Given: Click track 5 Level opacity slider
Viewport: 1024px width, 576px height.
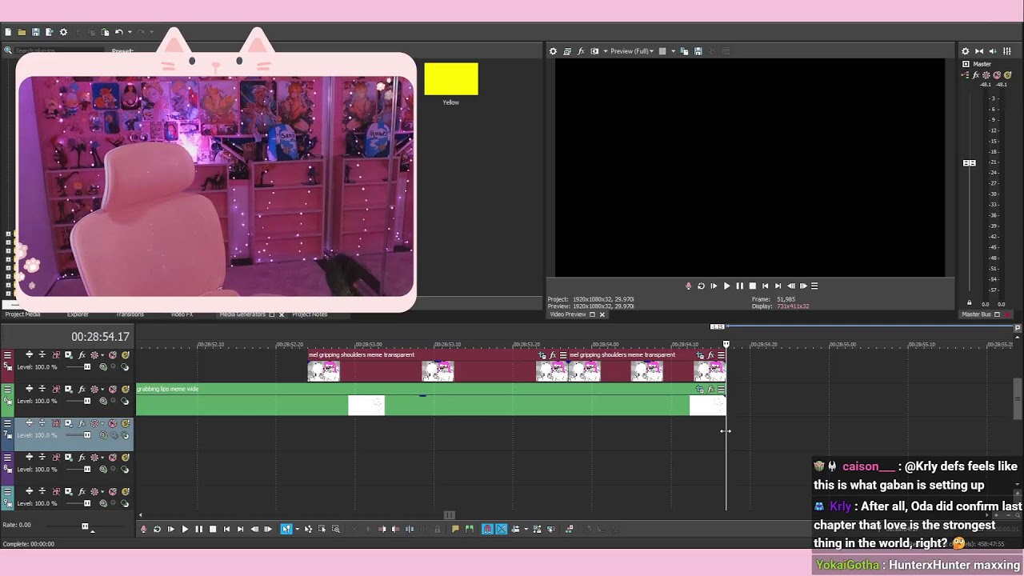Looking at the screenshot, I should coord(87,367).
